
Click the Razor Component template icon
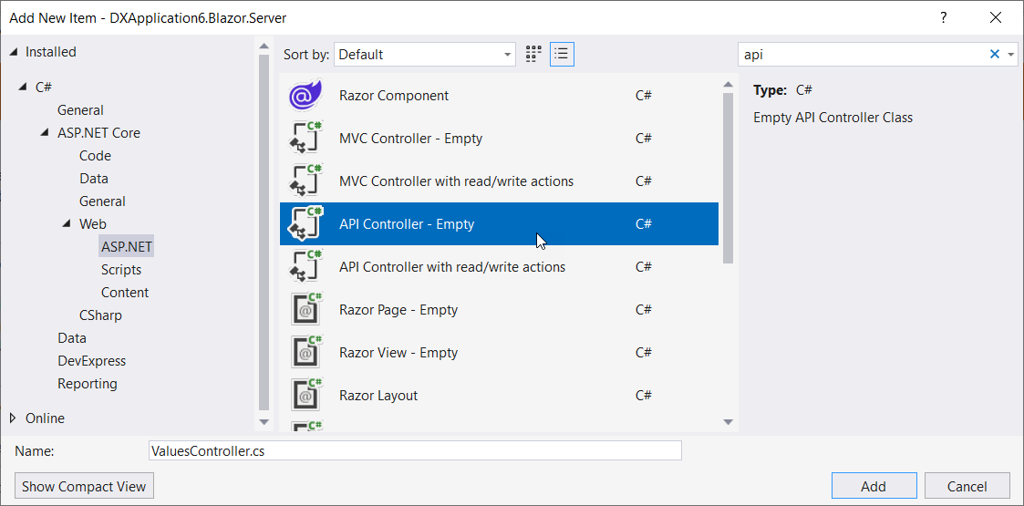point(305,96)
